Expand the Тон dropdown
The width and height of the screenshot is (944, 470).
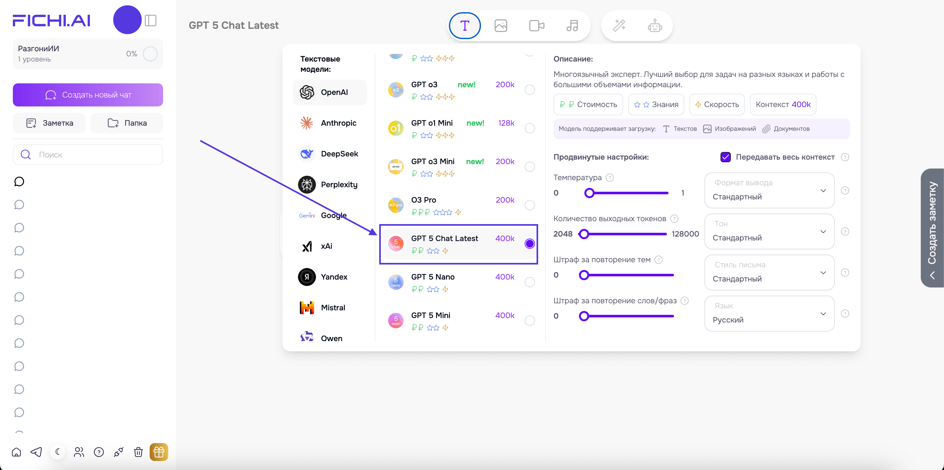coord(769,231)
